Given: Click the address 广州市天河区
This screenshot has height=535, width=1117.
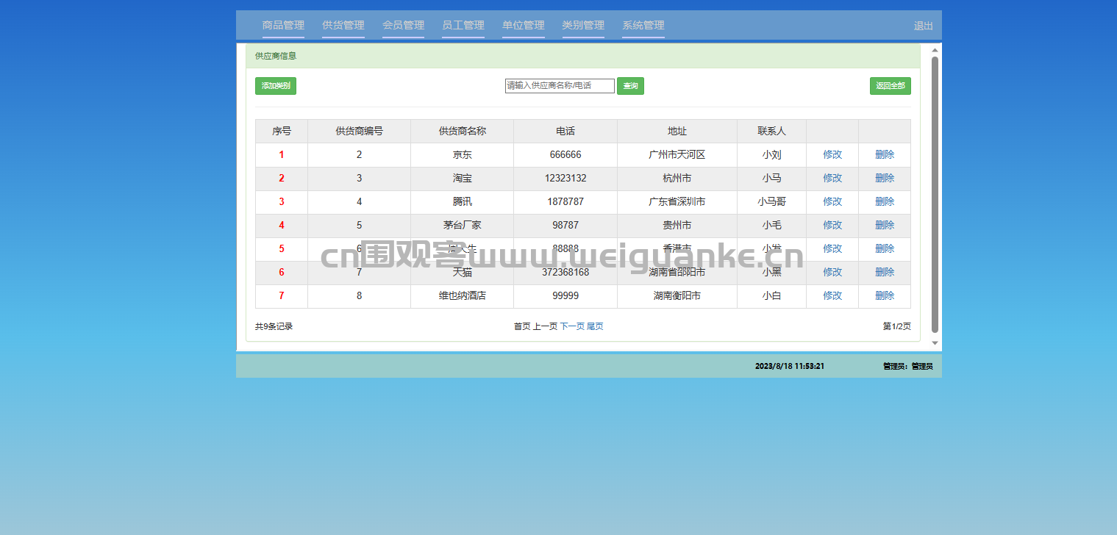Looking at the screenshot, I should (677, 154).
